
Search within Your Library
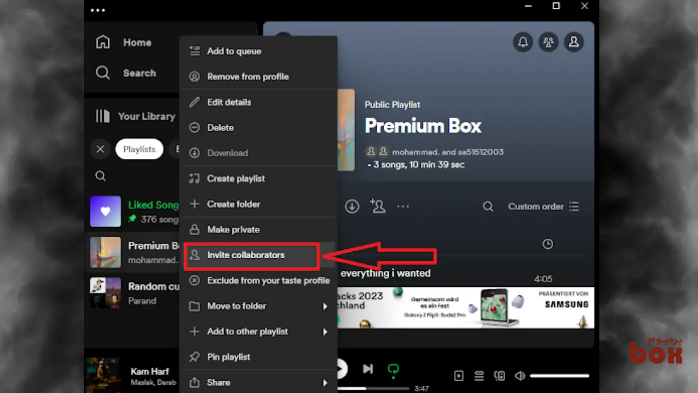click(x=100, y=176)
